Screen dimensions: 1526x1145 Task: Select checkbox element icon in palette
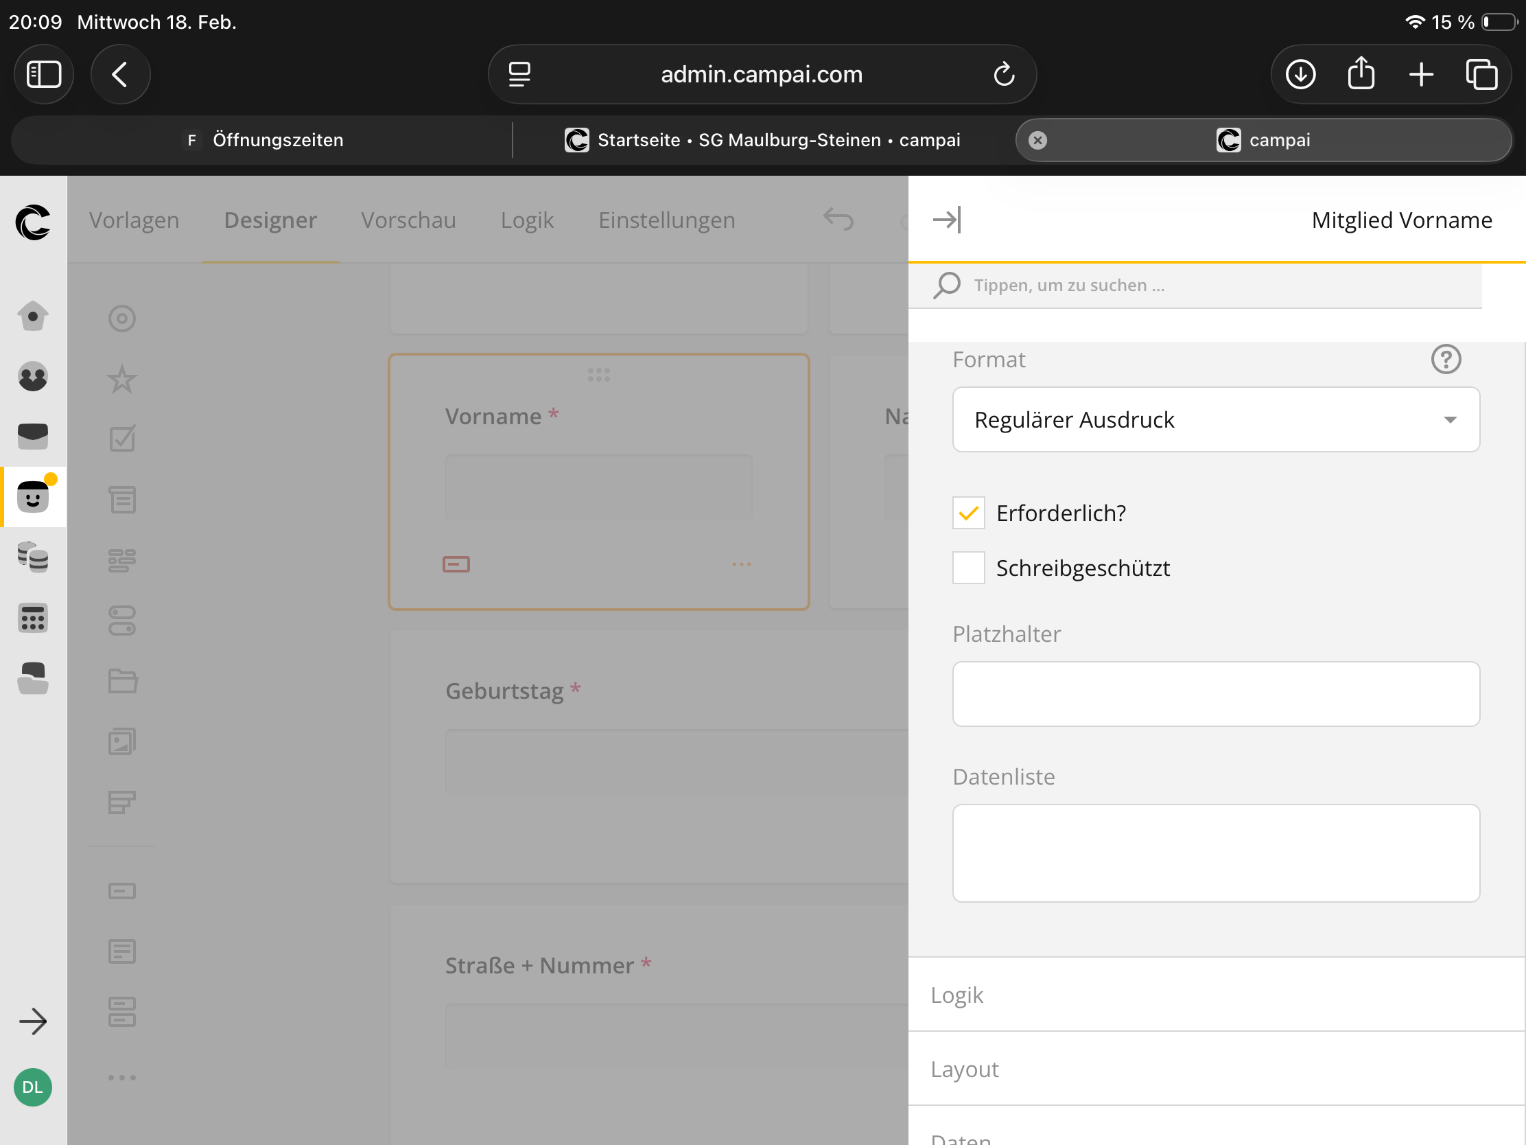tap(122, 439)
